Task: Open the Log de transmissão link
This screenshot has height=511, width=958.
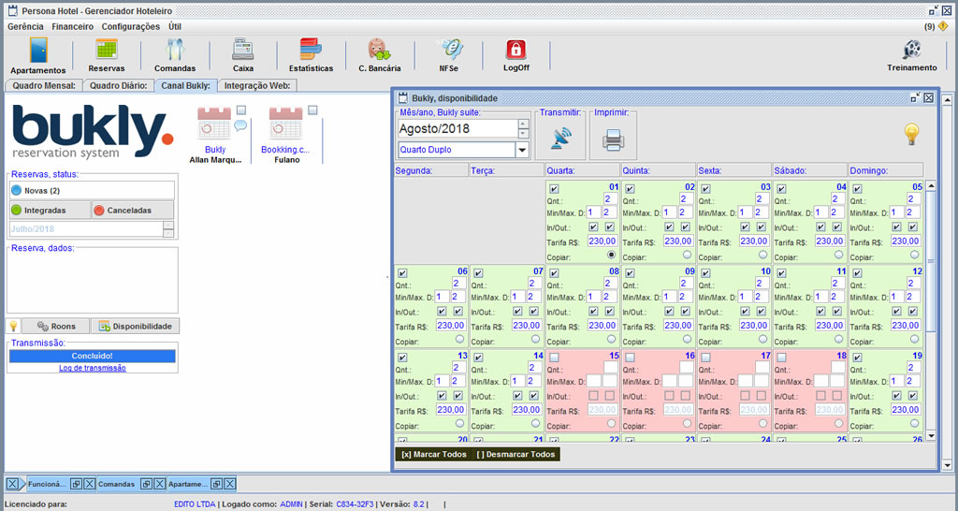Action: coord(93,368)
